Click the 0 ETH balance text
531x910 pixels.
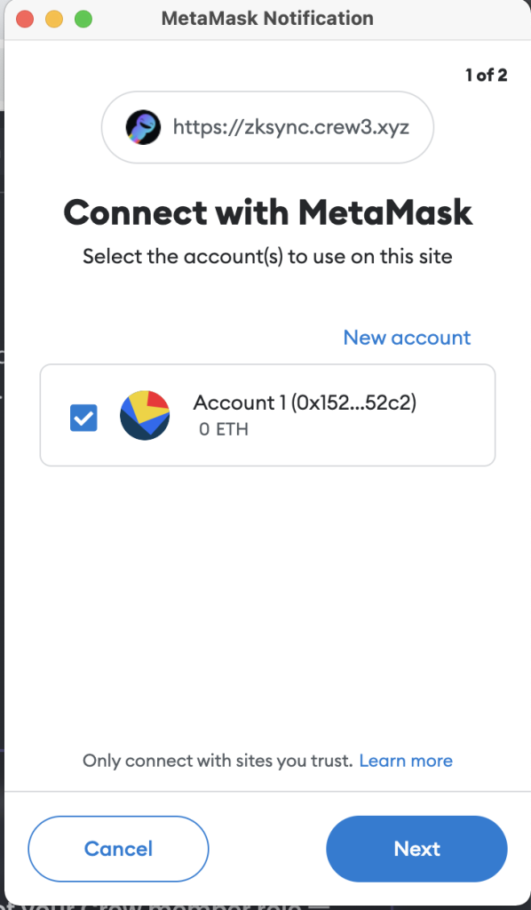[x=223, y=430]
